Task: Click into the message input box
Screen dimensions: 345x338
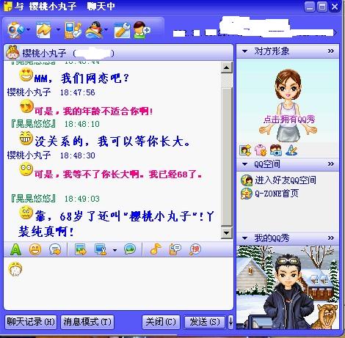Action: click(x=118, y=284)
